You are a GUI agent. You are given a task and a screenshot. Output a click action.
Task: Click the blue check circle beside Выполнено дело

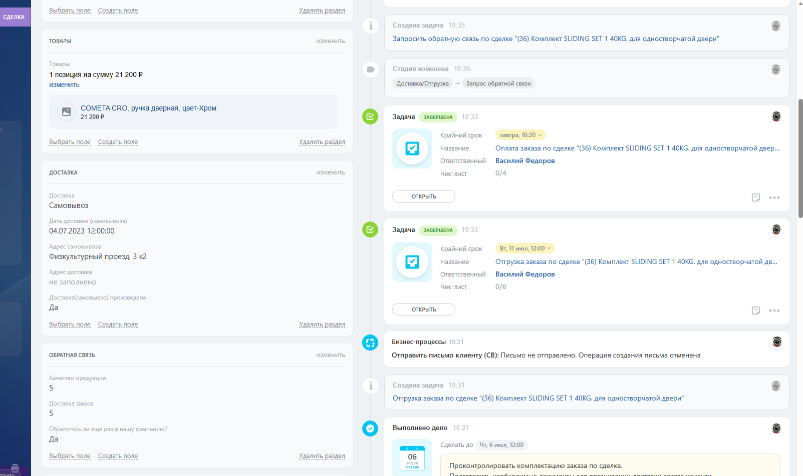coord(370,428)
